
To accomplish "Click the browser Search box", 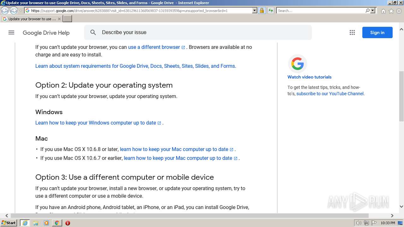I will pos(320,10).
